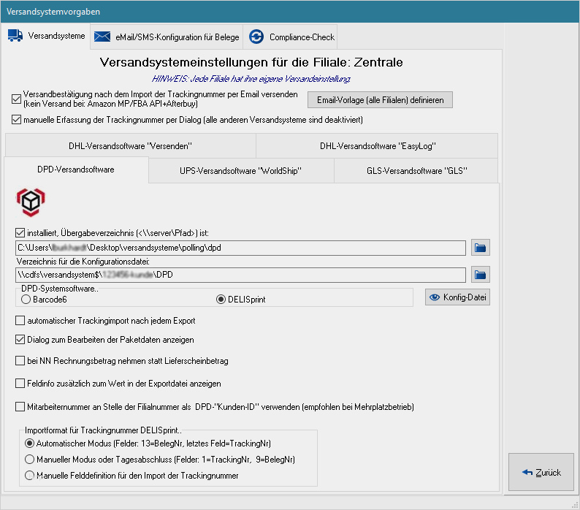
Task: Click the blue truck icon
Action: (15, 36)
